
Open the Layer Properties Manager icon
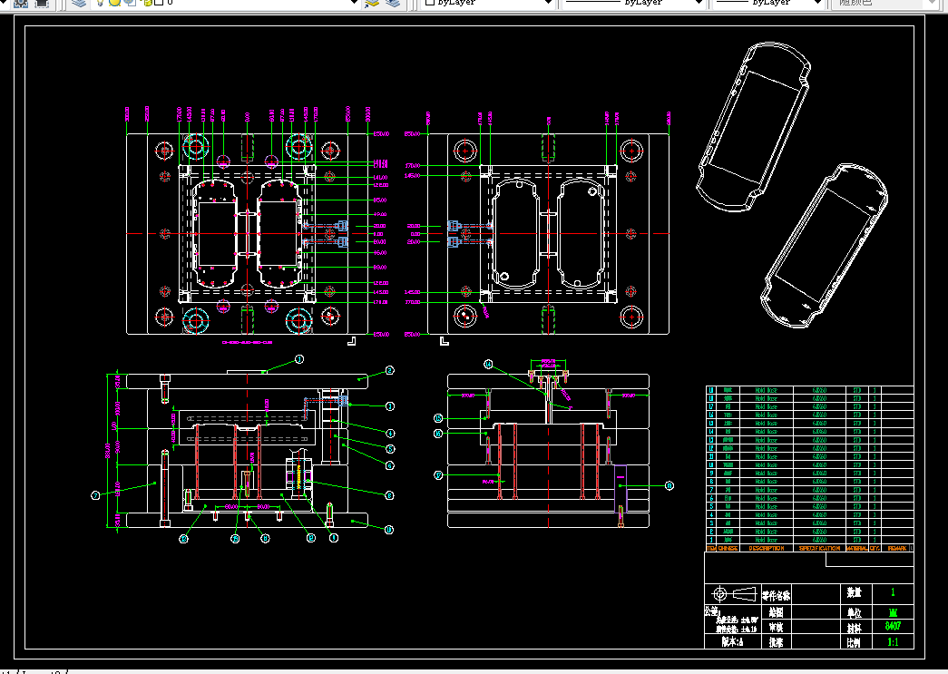tap(79, 3)
